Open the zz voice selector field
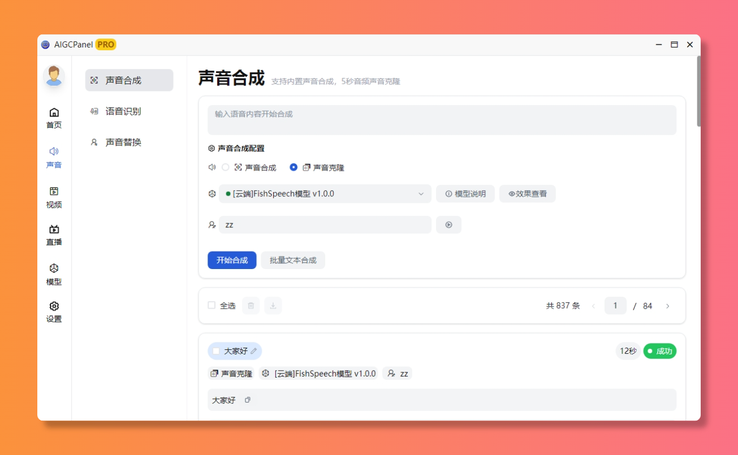The height and width of the screenshot is (455, 738). click(325, 224)
